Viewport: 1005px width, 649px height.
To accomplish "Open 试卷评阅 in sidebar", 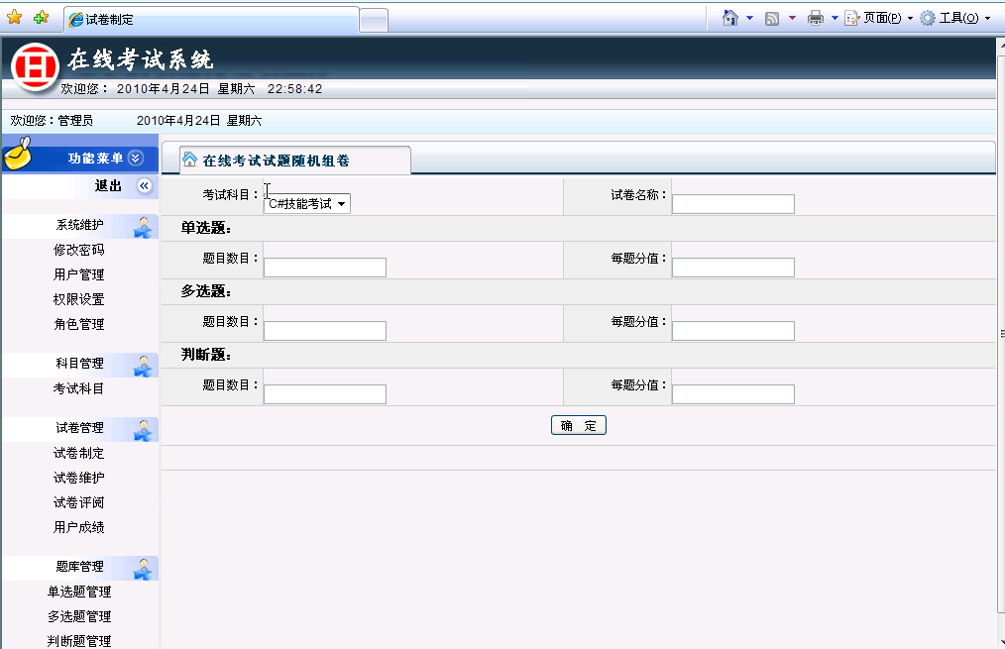I will (x=79, y=503).
